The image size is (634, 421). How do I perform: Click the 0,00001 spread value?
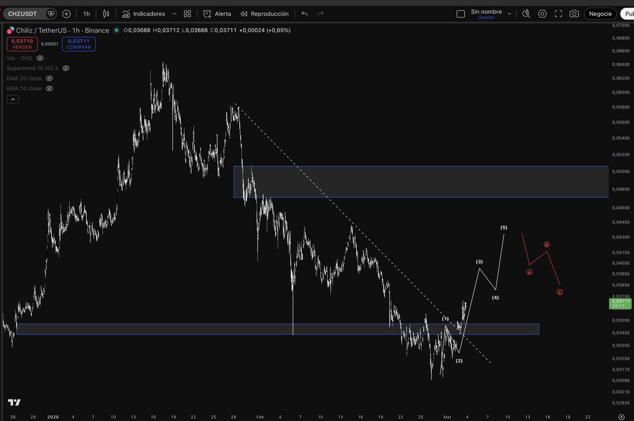50,44
